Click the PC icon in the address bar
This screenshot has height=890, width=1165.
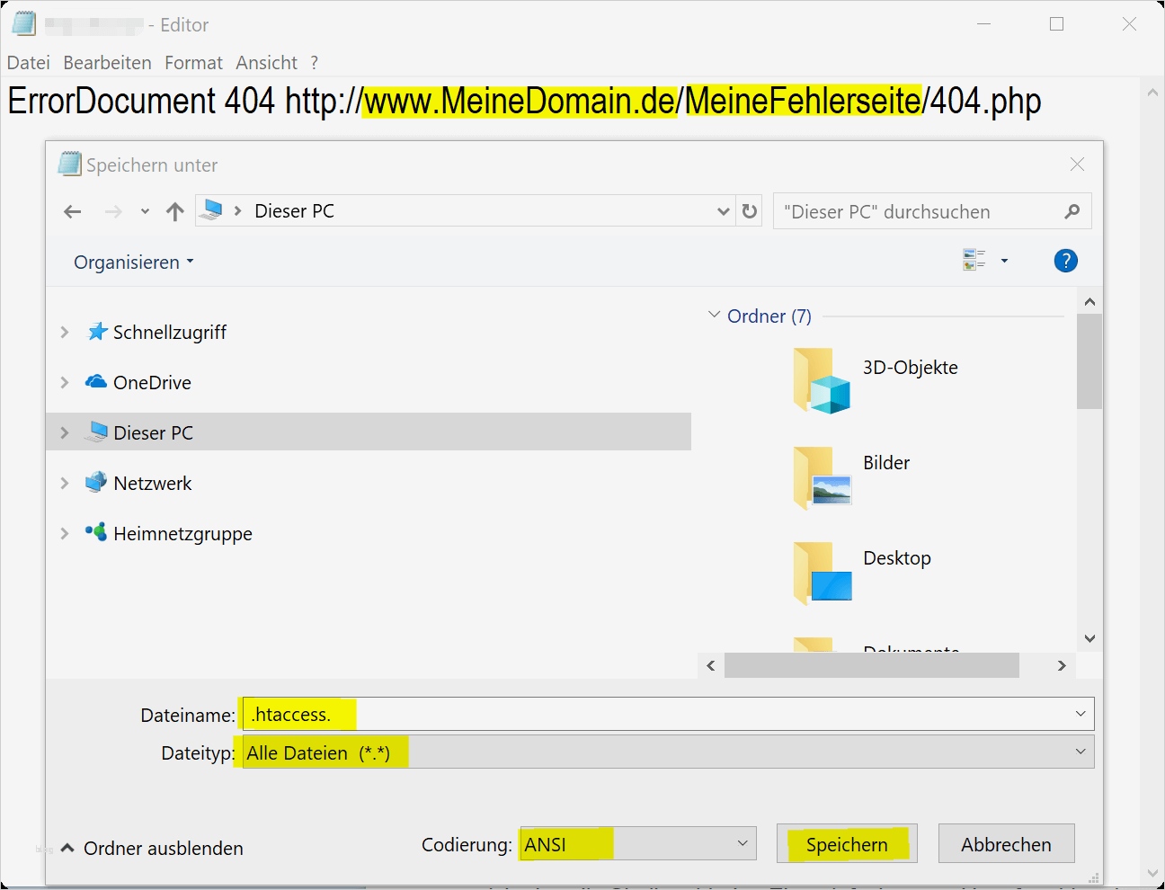[x=212, y=210]
